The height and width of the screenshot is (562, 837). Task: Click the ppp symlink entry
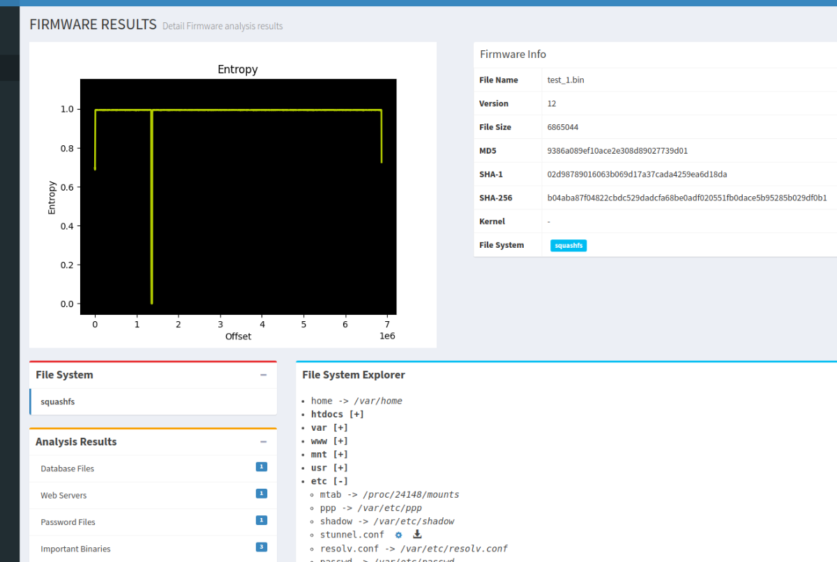coord(370,508)
